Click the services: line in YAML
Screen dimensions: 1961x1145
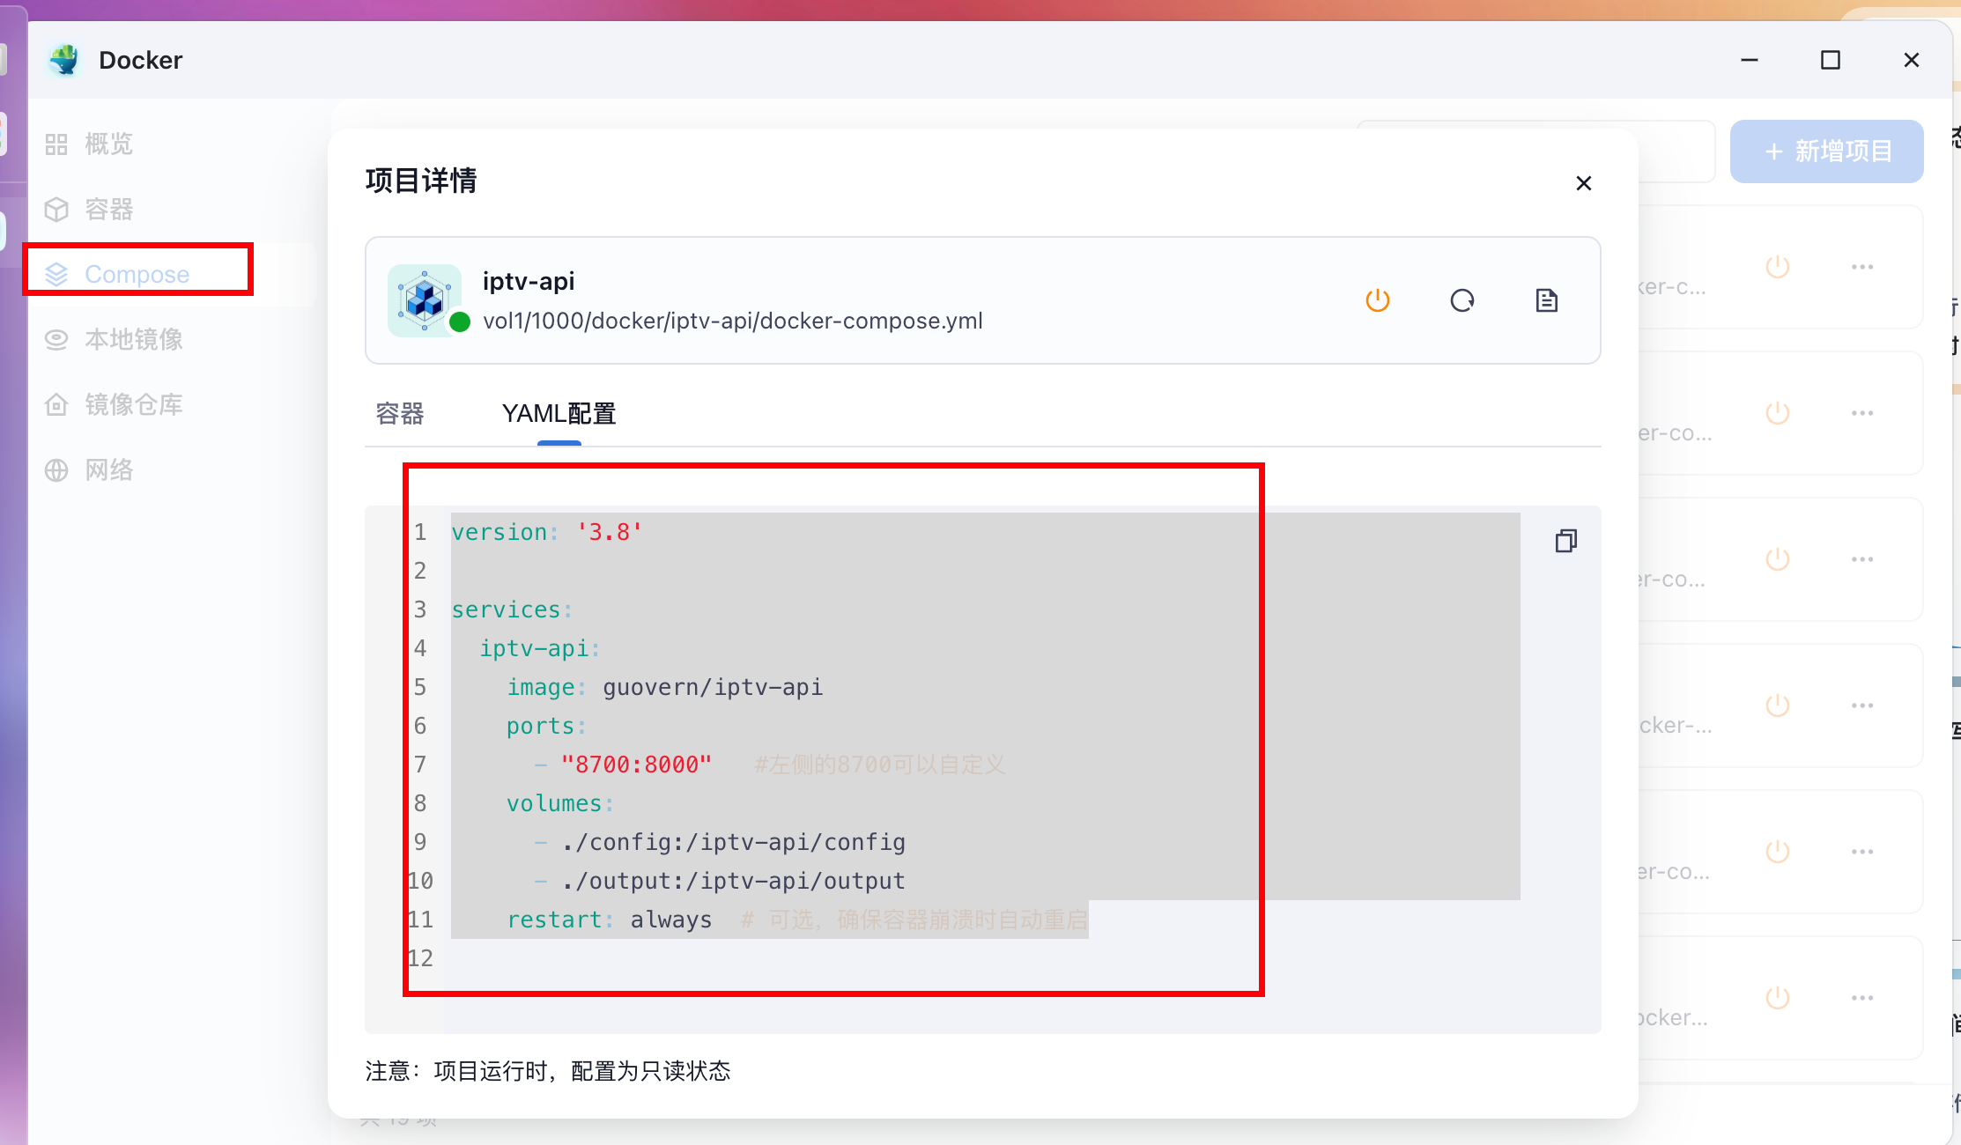pyautogui.click(x=512, y=609)
